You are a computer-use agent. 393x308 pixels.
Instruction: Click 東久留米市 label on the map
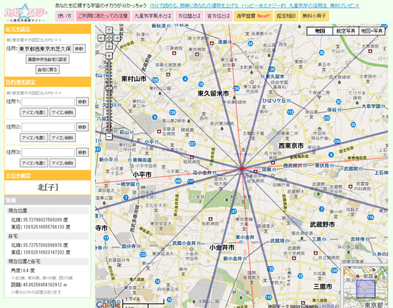point(214,94)
